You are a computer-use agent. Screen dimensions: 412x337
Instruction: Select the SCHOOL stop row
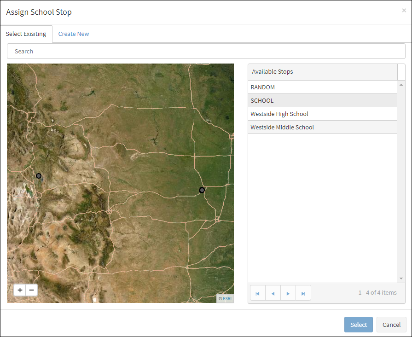click(x=322, y=101)
